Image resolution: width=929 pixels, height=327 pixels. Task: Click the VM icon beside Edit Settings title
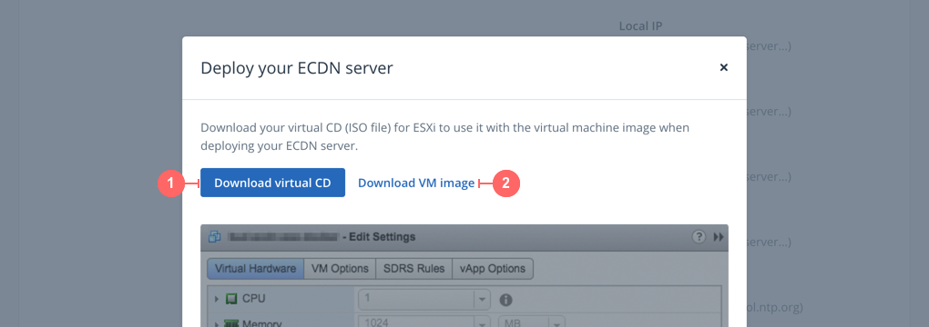[214, 236]
